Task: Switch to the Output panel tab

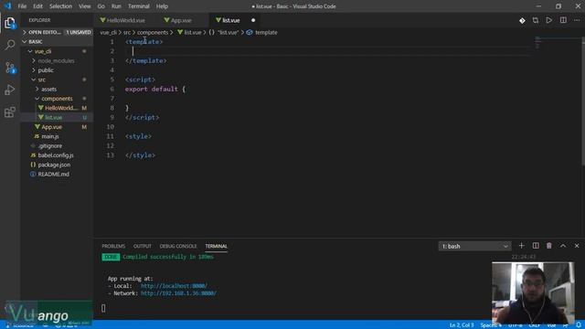Action: [143, 246]
